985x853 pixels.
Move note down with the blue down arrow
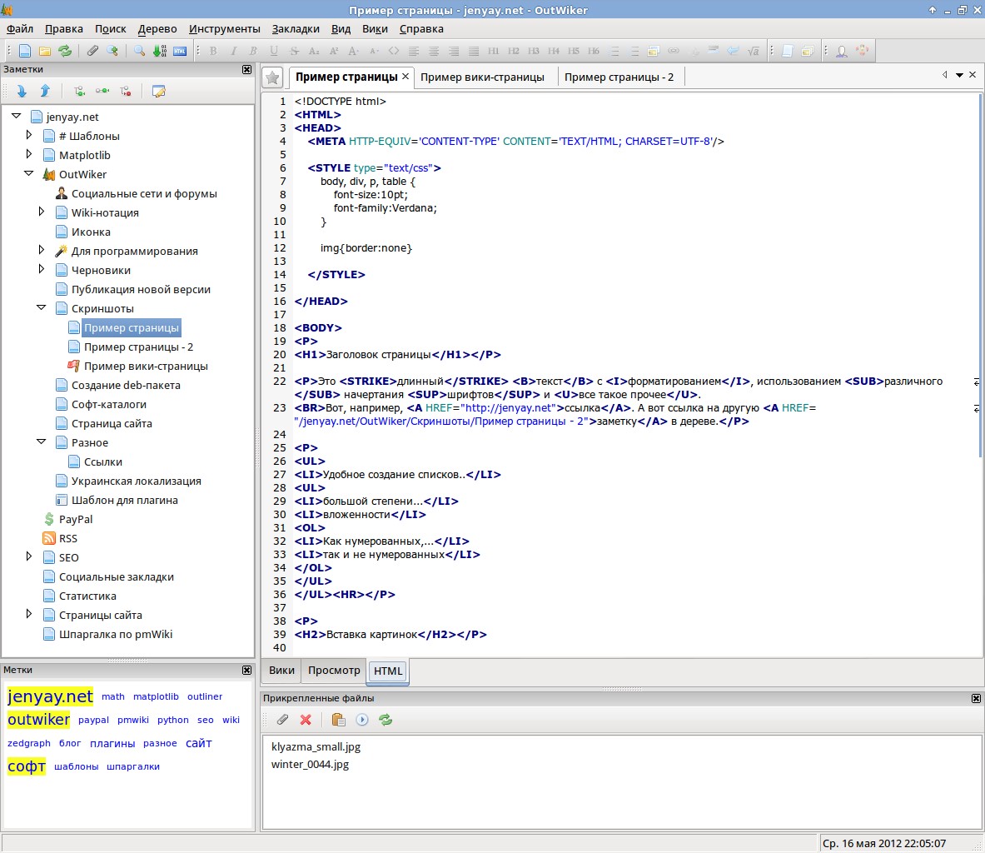point(22,91)
